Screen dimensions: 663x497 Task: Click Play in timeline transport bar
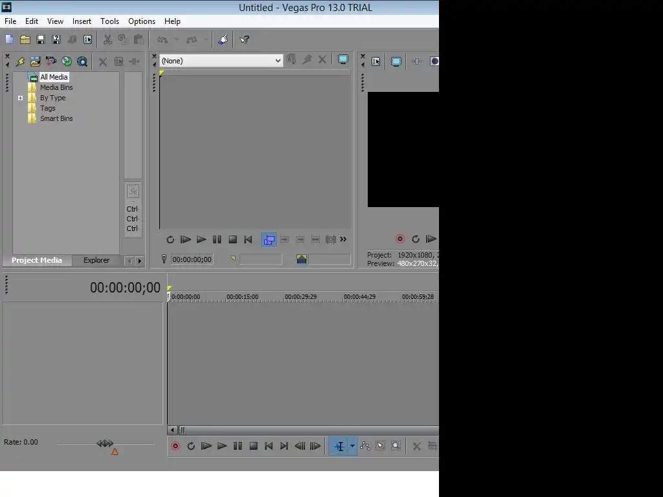(222, 446)
